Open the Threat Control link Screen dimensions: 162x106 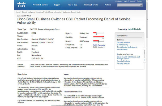pyautogui.click(x=122, y=50)
